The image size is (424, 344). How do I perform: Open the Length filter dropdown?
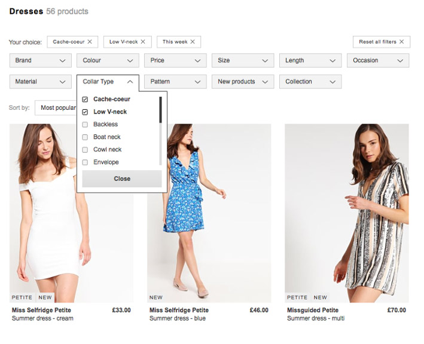click(x=310, y=60)
